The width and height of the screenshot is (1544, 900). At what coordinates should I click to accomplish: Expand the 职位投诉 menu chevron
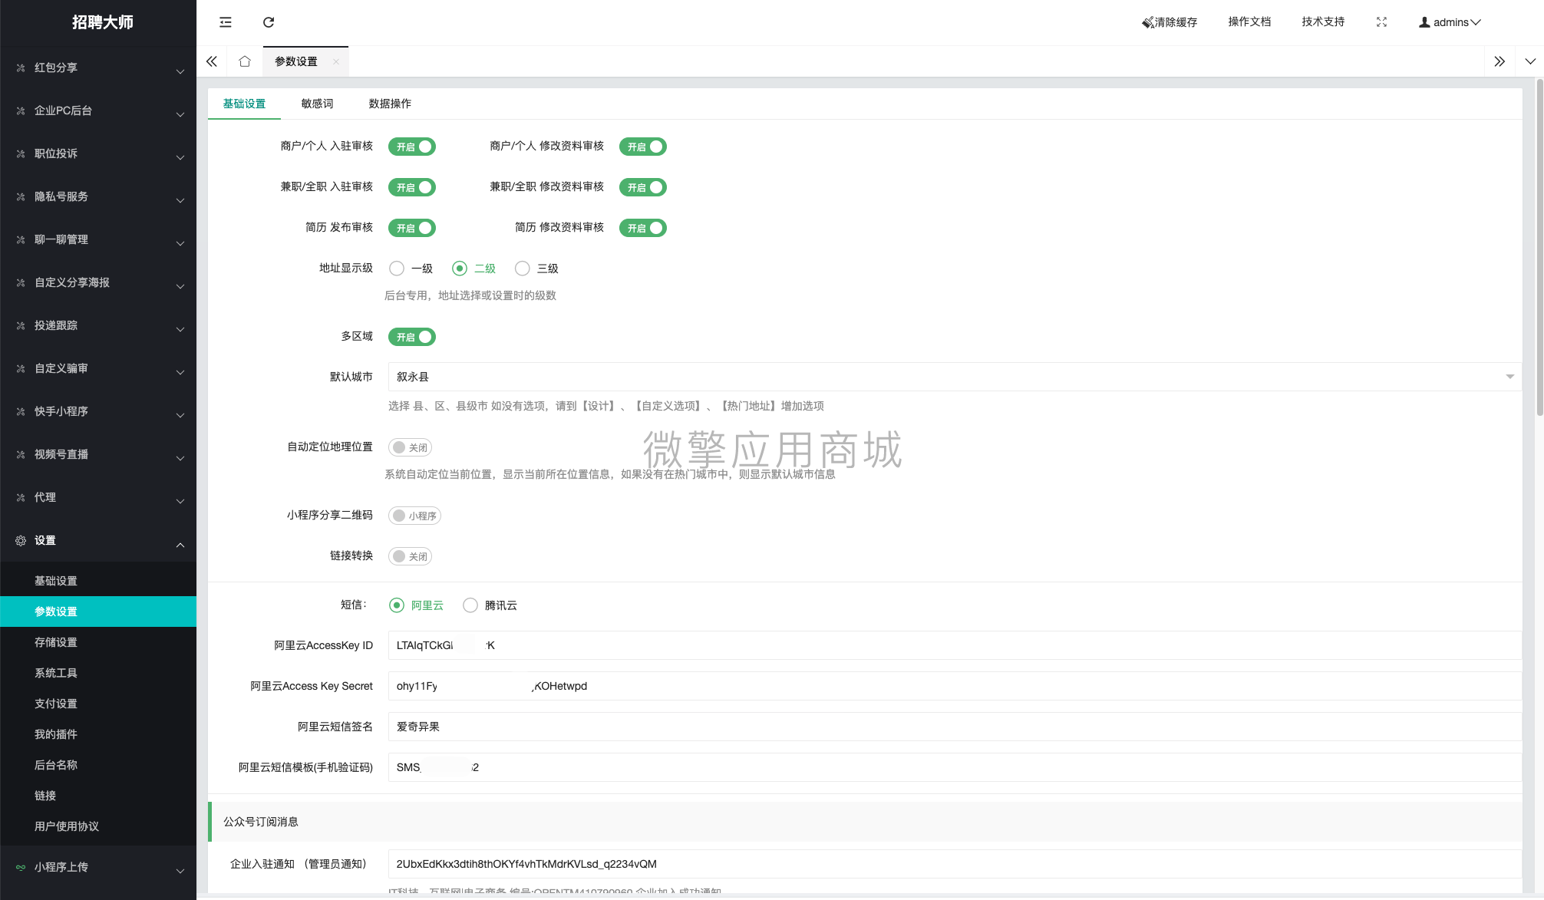[180, 157]
